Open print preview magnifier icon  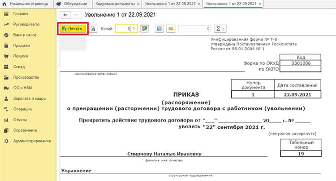pyautogui.click(x=93, y=29)
